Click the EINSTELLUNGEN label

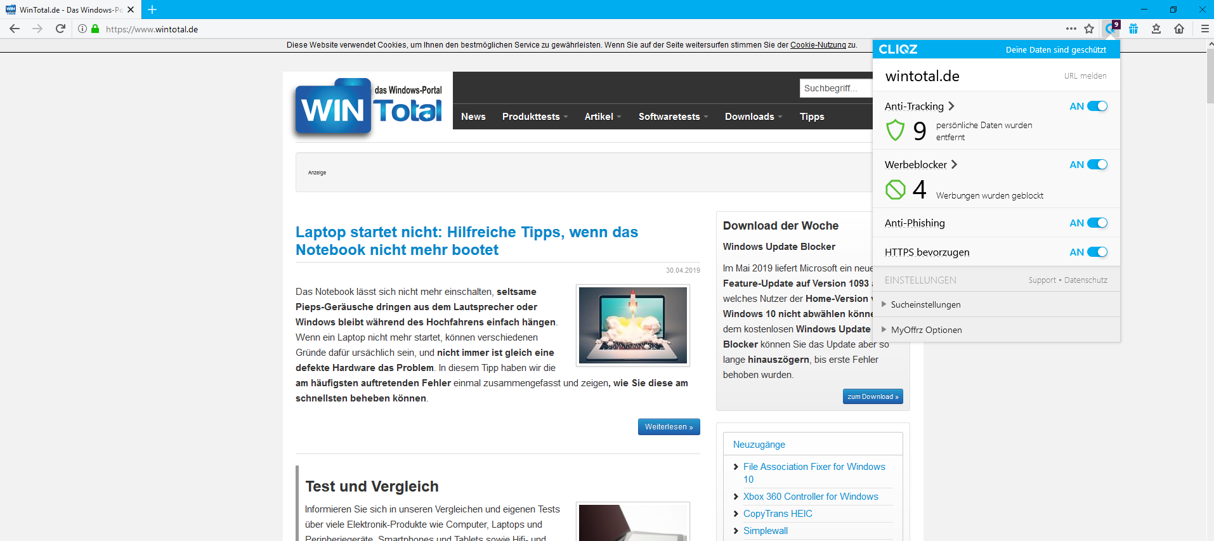pos(920,280)
